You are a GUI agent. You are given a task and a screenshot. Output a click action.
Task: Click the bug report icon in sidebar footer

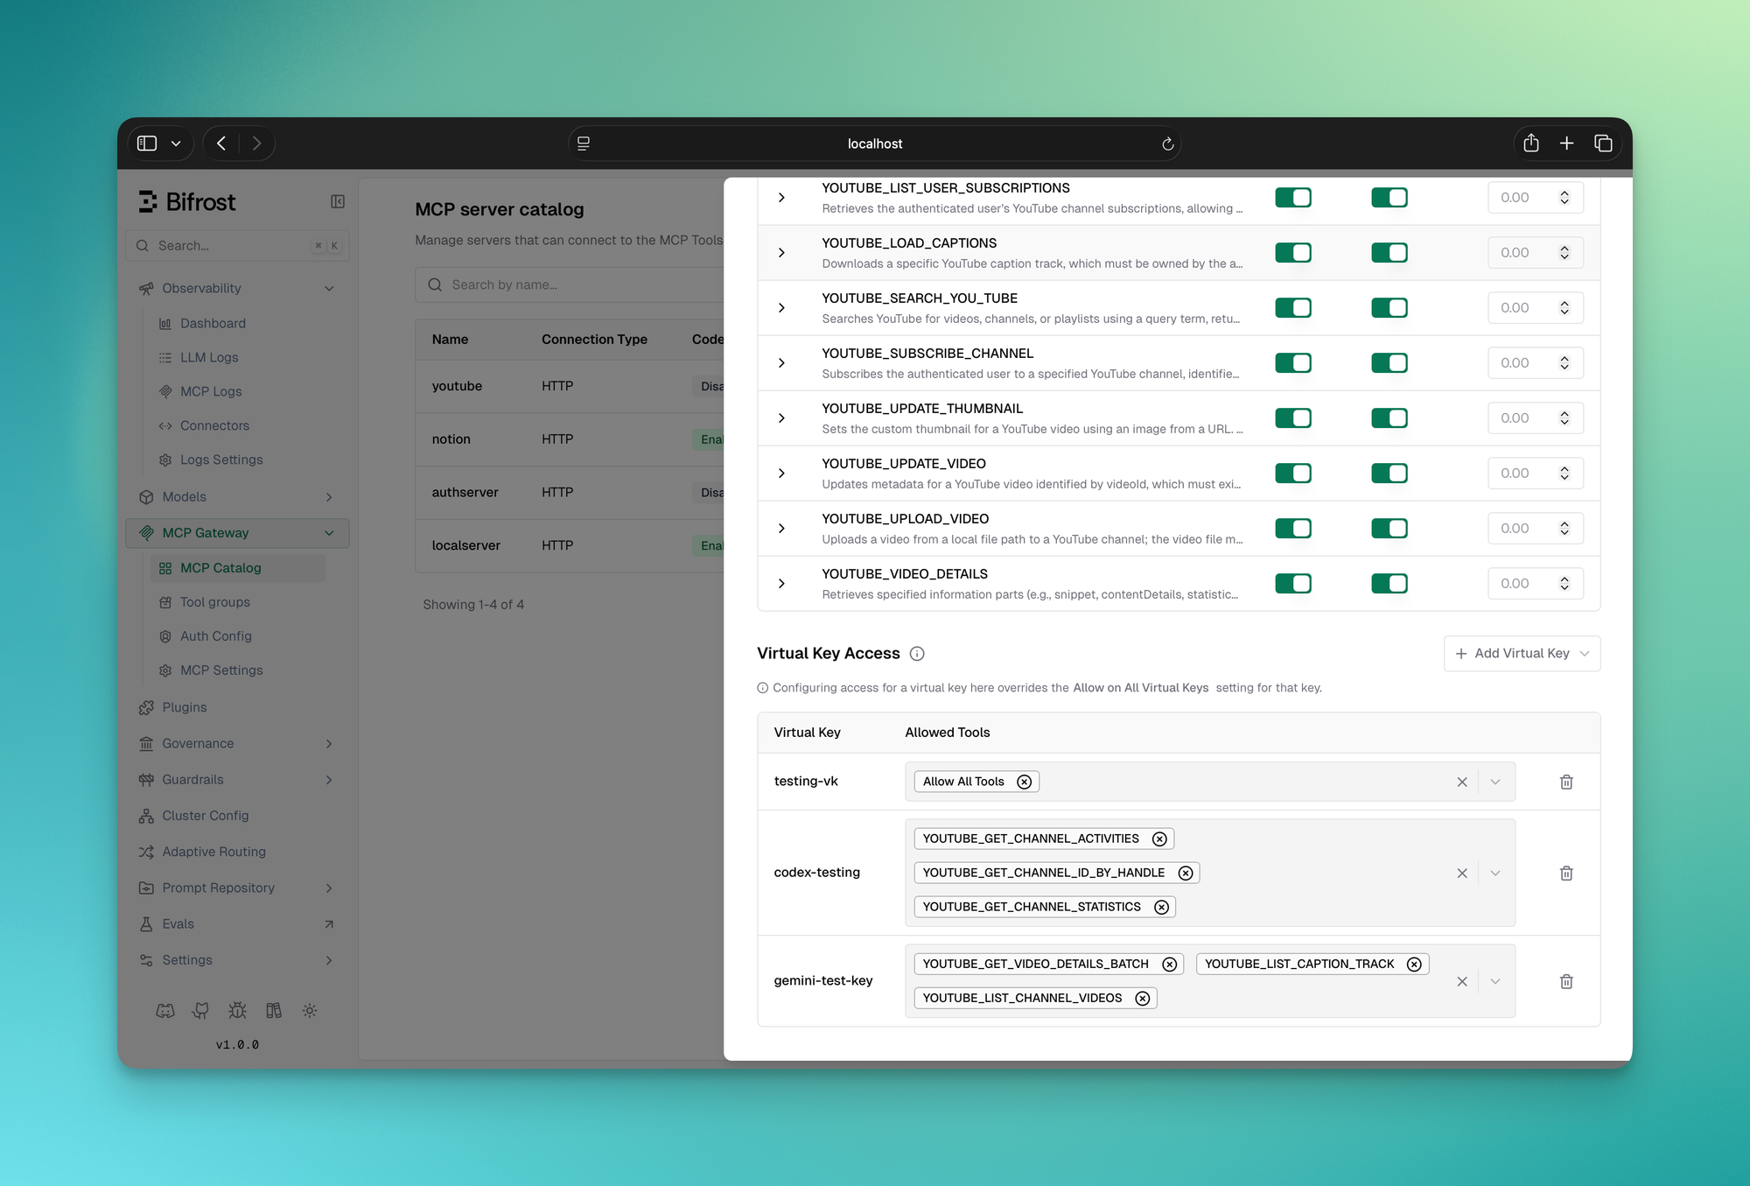237,1010
